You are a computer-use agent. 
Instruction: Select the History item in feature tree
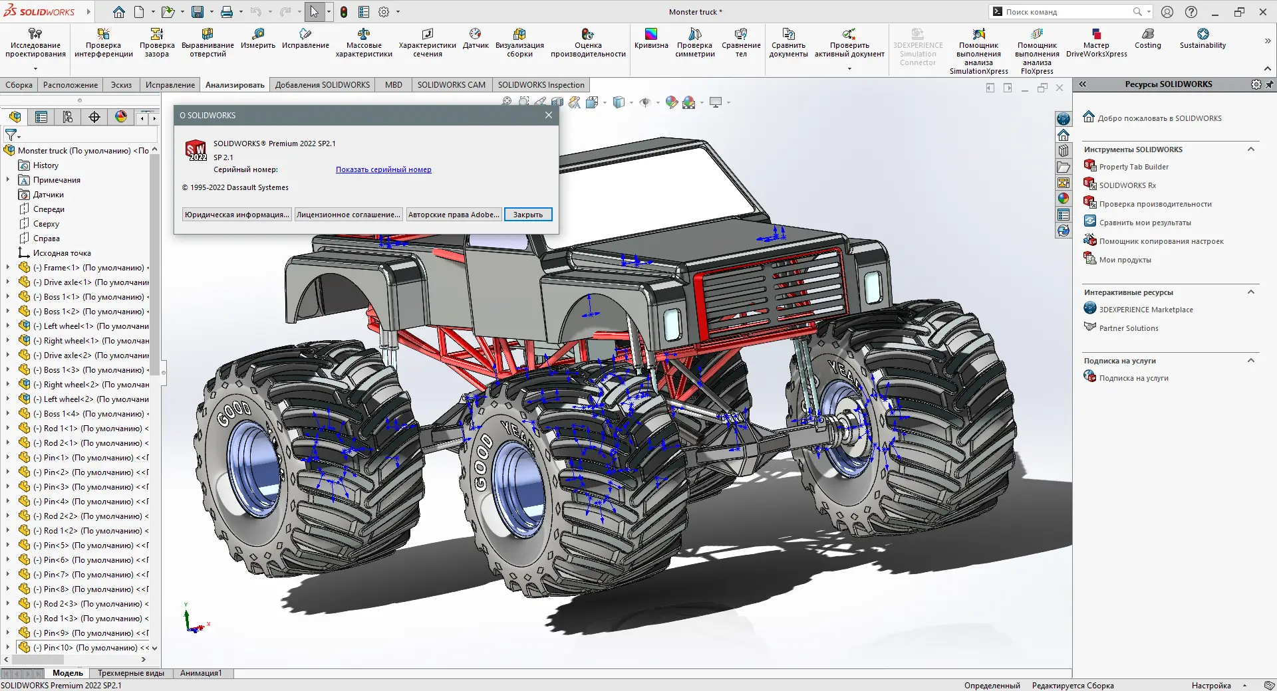45,165
